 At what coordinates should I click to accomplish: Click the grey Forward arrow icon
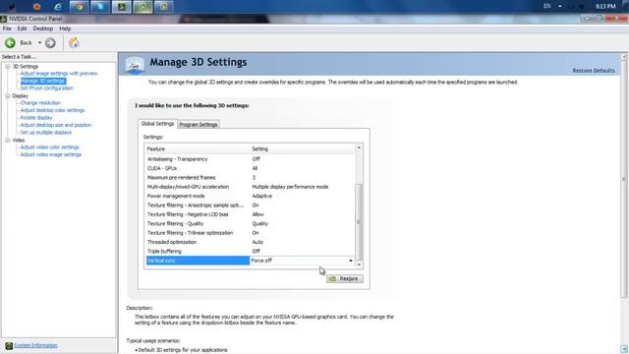coord(50,43)
